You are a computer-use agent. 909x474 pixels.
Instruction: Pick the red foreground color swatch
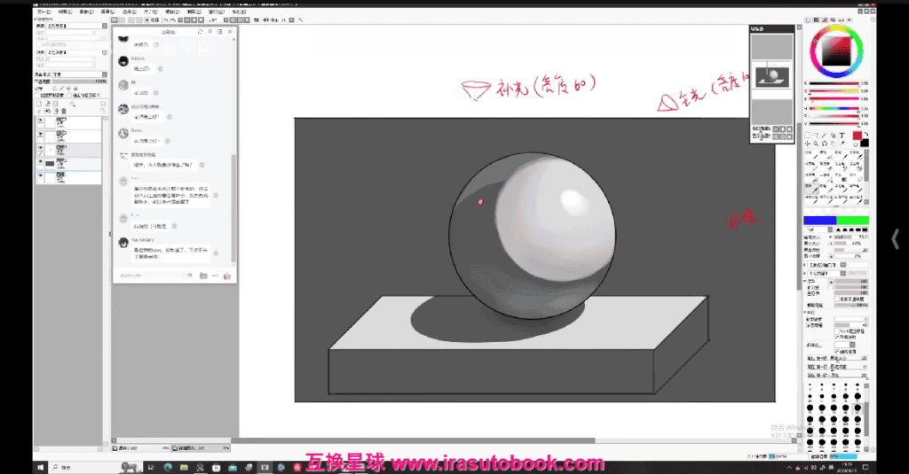[857, 136]
